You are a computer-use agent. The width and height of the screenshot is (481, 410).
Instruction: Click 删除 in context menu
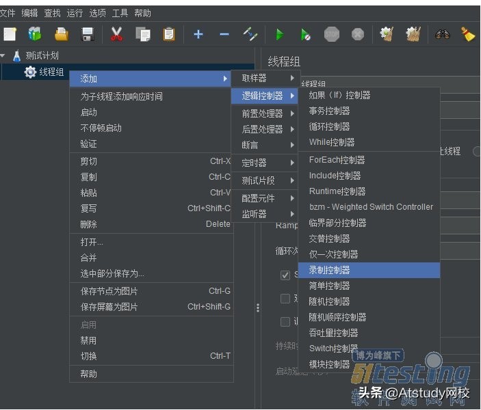[151, 224]
